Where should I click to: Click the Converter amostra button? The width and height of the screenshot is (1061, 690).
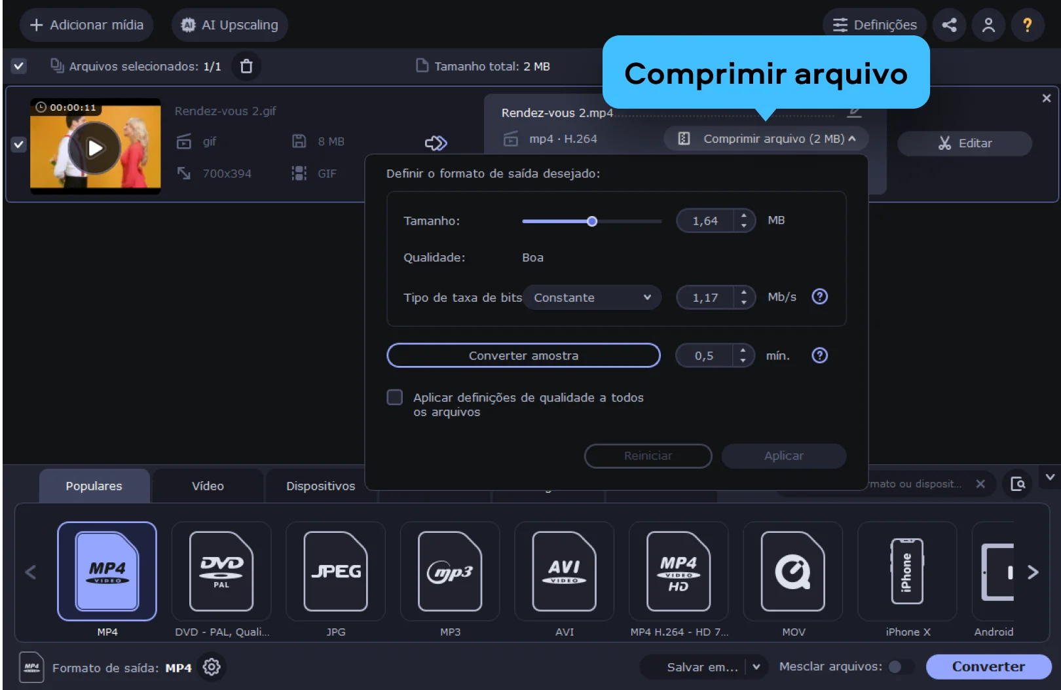[x=523, y=355]
